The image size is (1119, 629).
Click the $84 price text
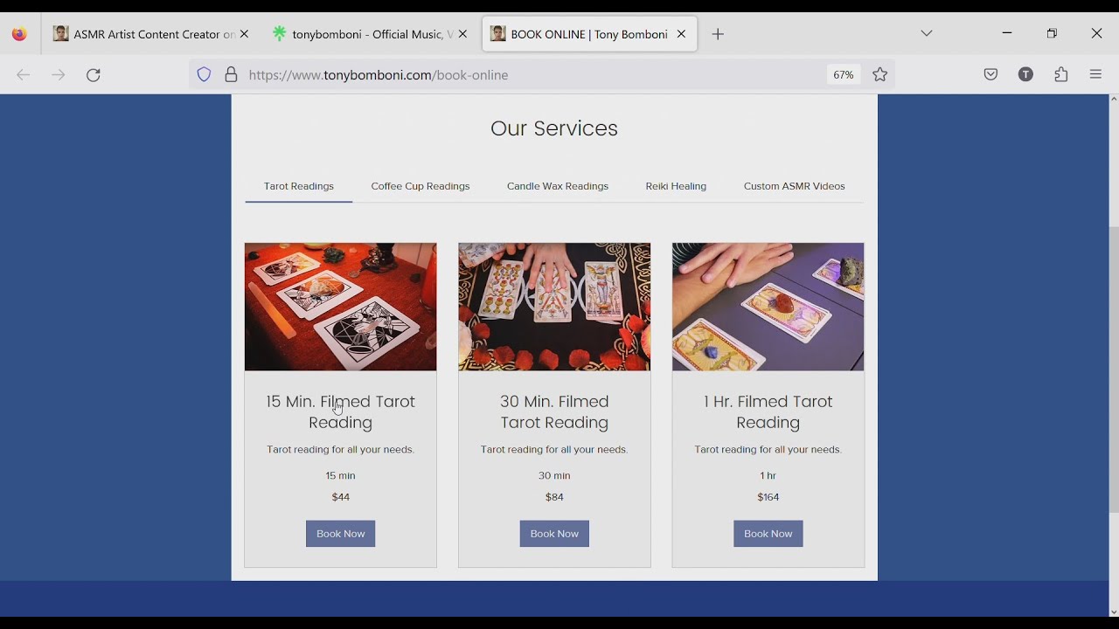554,497
